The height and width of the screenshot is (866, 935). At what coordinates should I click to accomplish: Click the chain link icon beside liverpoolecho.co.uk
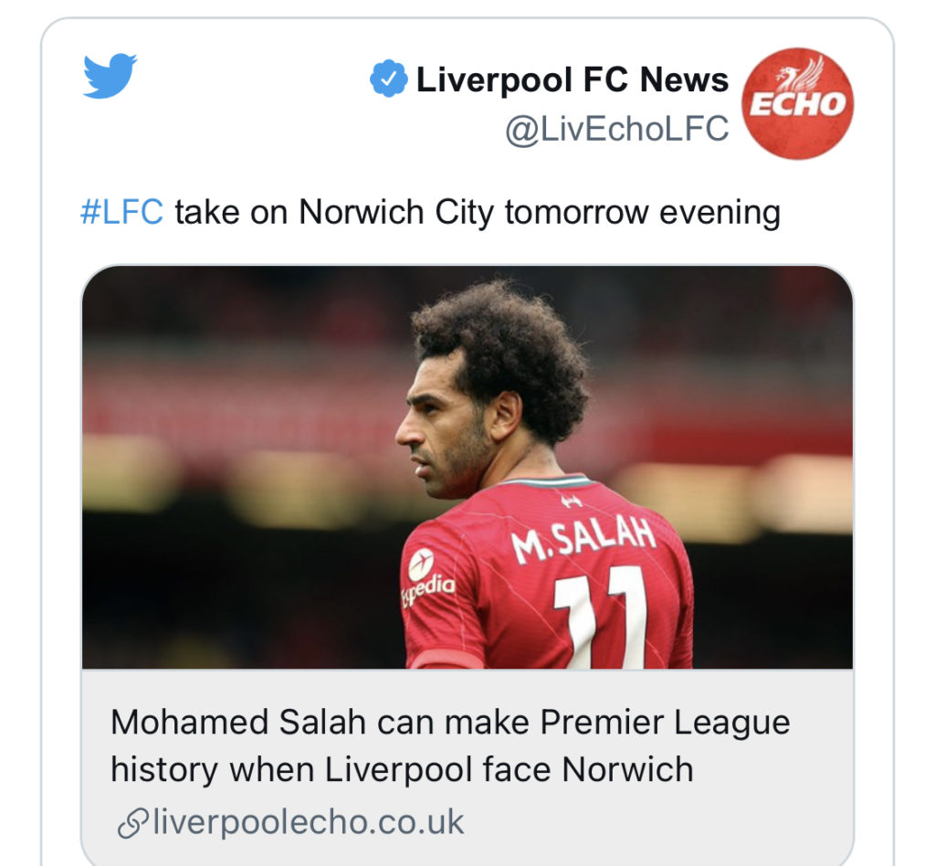point(132,823)
